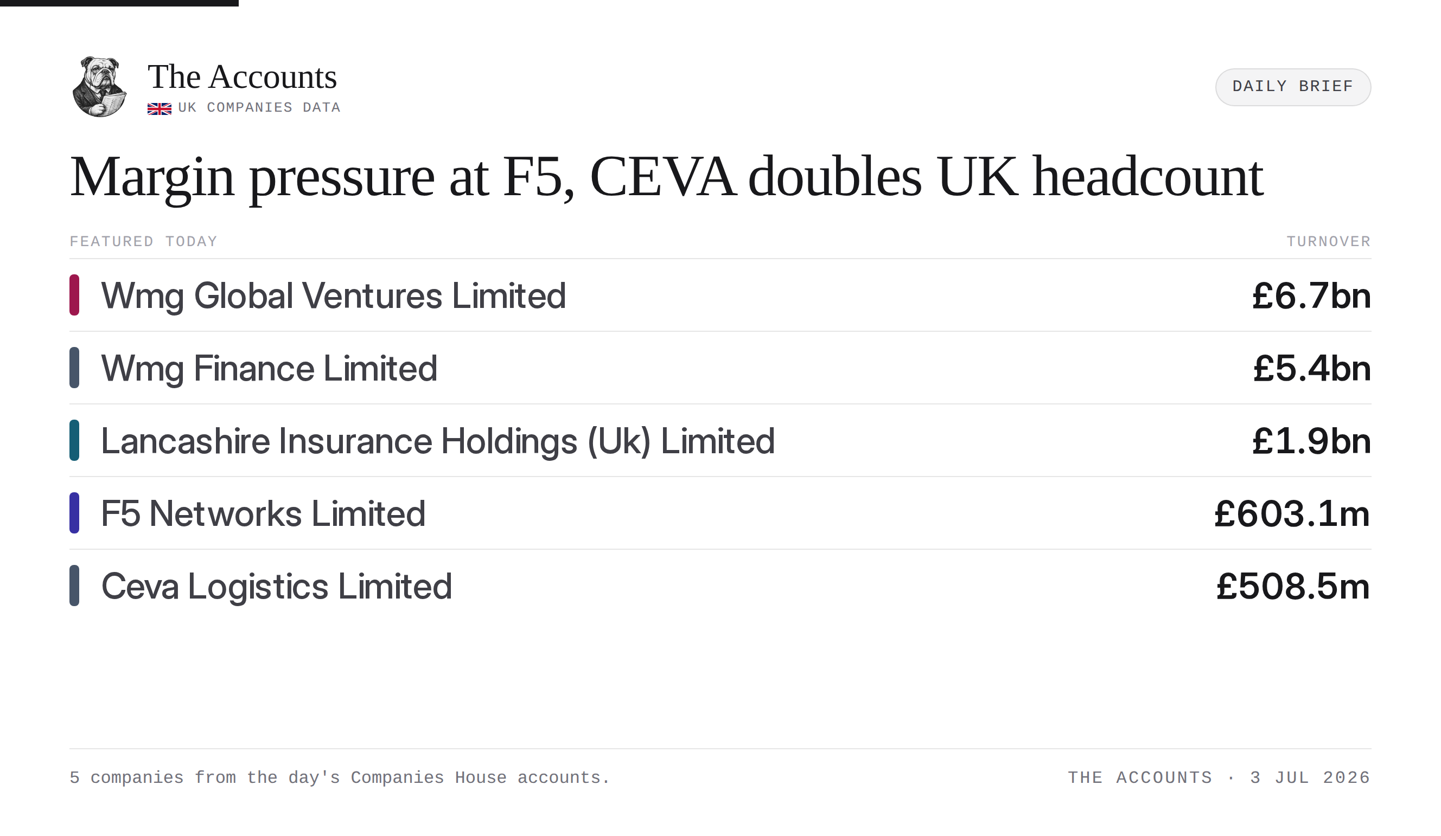Click the grey marker beside Ceva Logistics
The height and width of the screenshot is (836, 1441).
[x=74, y=586]
